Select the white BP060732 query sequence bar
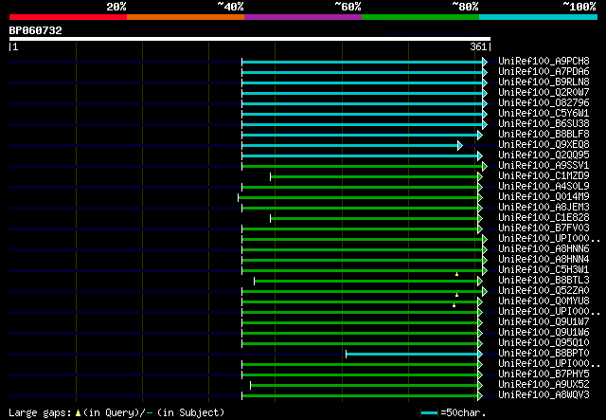606x420 pixels. click(250, 39)
